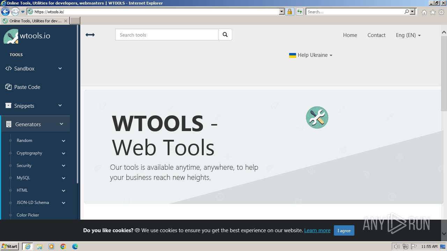Close the Online Tools tab
Image resolution: width=447 pixels, height=251 pixels.
[65, 21]
